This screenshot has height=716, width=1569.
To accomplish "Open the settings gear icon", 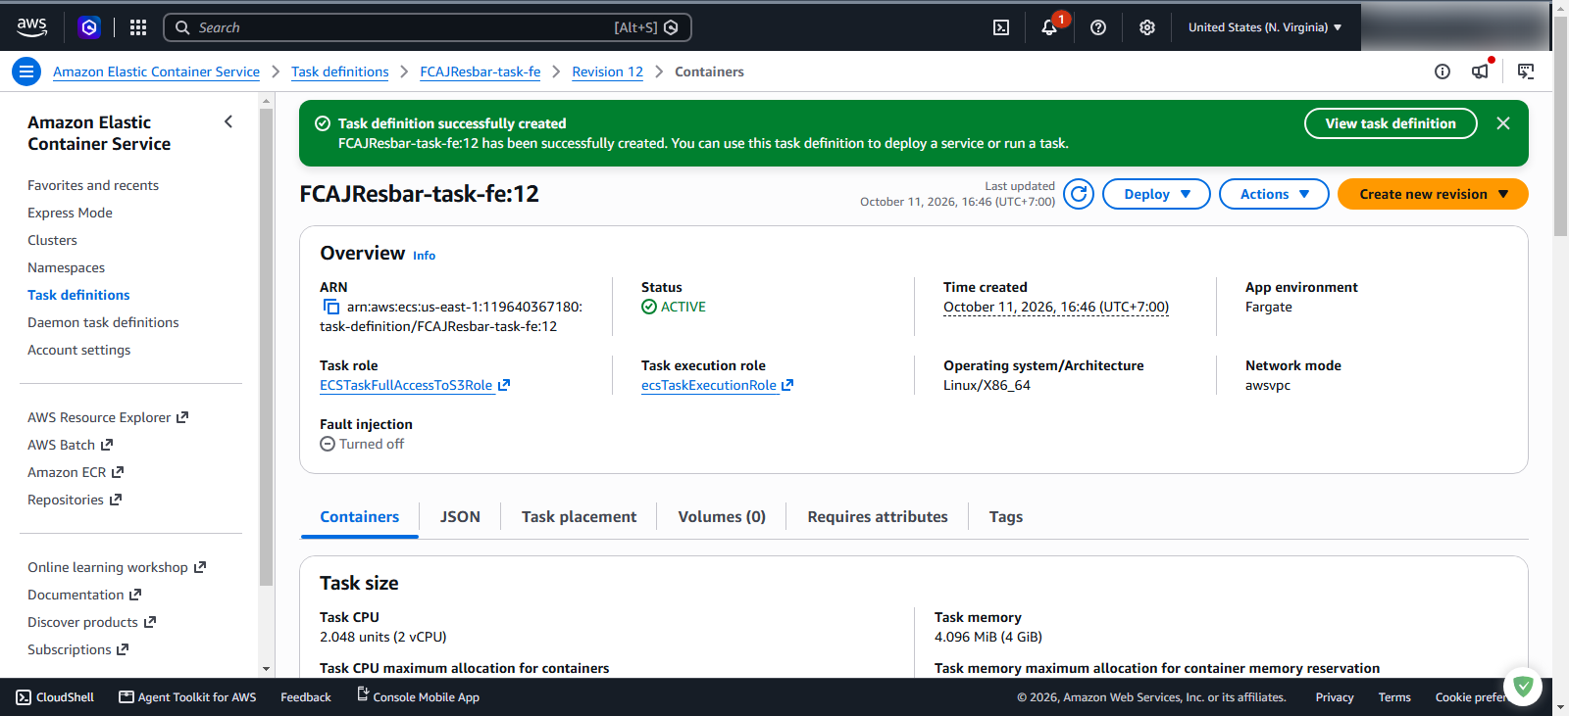I will tap(1147, 27).
